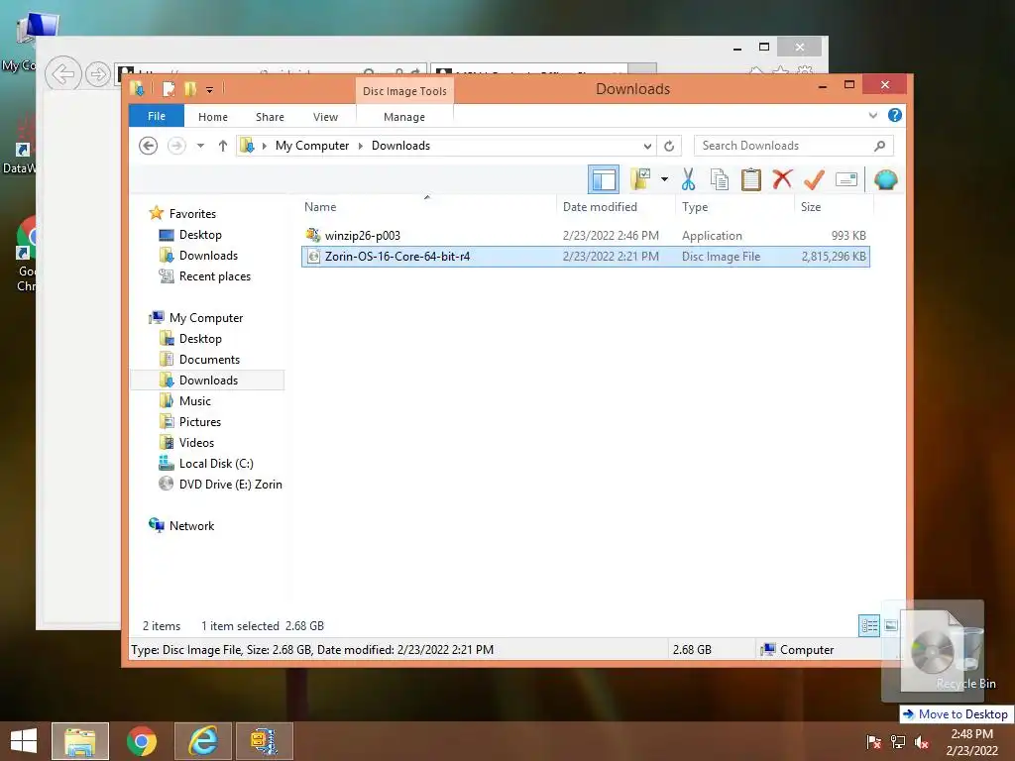Open Documents folder in navigation pane

point(209,359)
